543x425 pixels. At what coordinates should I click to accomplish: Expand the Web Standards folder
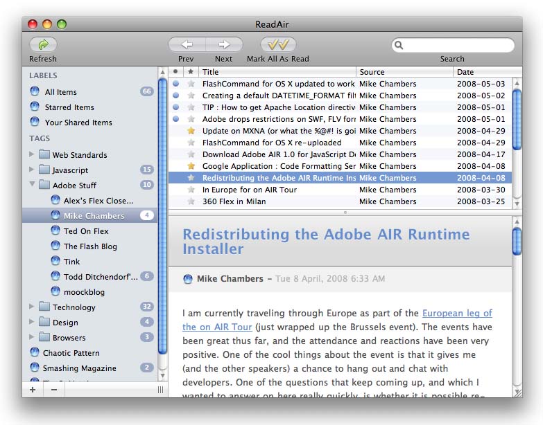[x=31, y=154]
